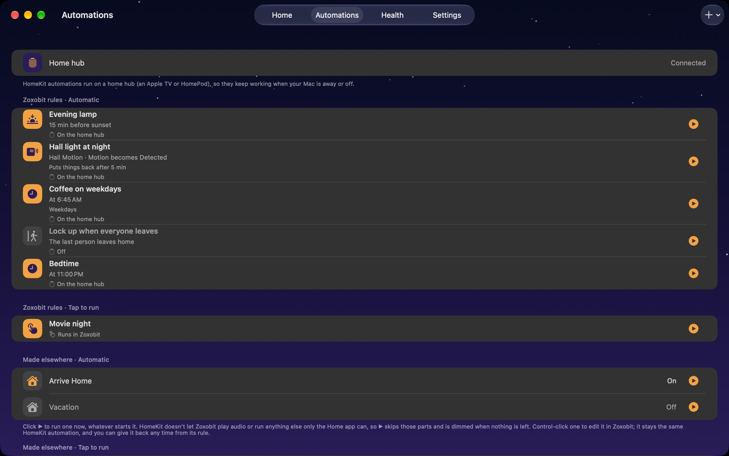This screenshot has height=456, width=729.
Task: Run the Arrive Home automation
Action: (x=693, y=381)
